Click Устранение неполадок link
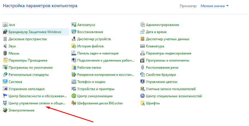The image size is (249, 126). tap(27, 89)
